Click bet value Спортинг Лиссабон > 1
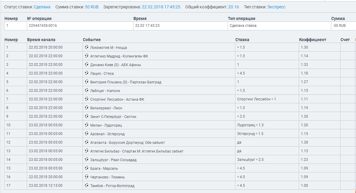356x193 pixels. (256, 99)
